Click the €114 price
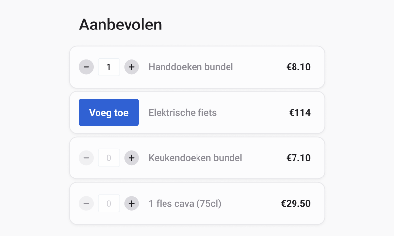This screenshot has width=394, height=236. tap(299, 113)
